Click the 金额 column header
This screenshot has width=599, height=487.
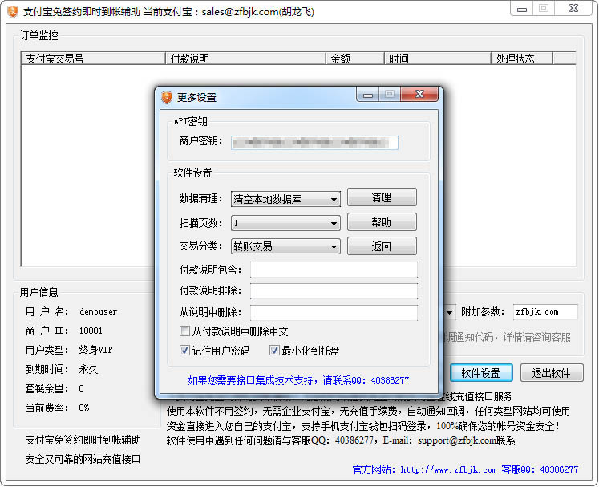355,59
